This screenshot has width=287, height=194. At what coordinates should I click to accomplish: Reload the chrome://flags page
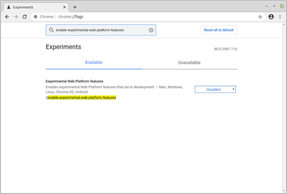pyautogui.click(x=24, y=17)
